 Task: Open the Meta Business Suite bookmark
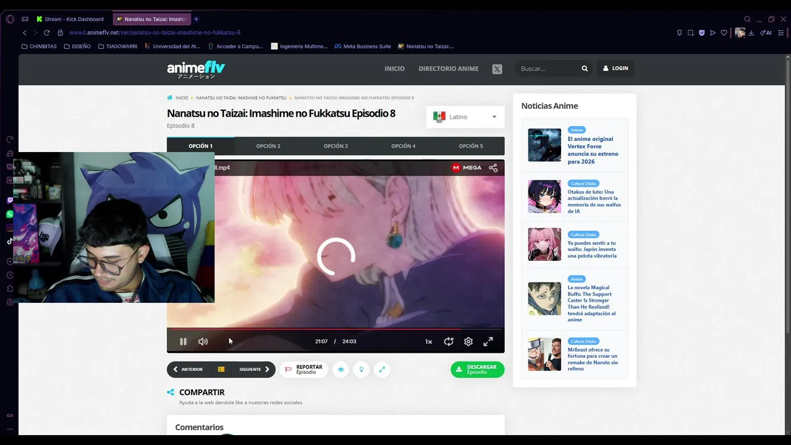click(x=363, y=46)
